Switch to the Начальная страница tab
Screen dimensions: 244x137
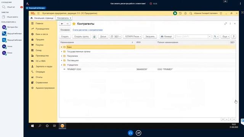[x=42, y=18]
